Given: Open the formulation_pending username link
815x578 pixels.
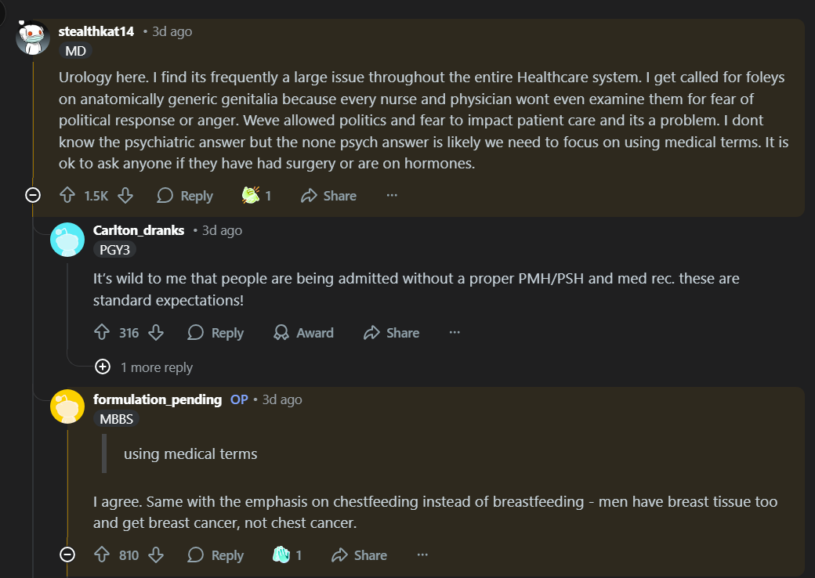Looking at the screenshot, I should point(158,399).
